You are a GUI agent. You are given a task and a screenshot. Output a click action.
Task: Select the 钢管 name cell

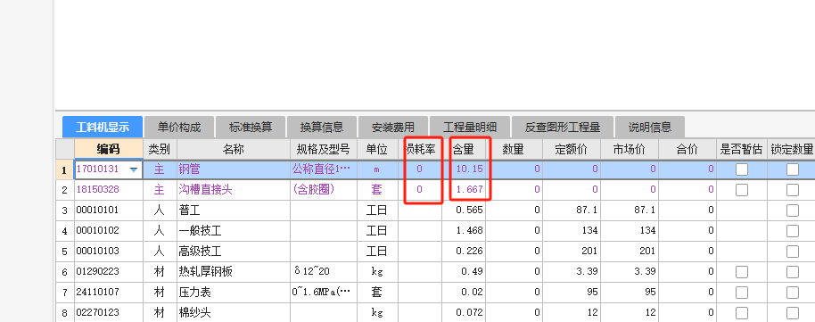click(x=234, y=169)
